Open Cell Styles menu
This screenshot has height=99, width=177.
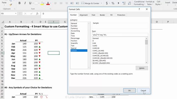158,3
